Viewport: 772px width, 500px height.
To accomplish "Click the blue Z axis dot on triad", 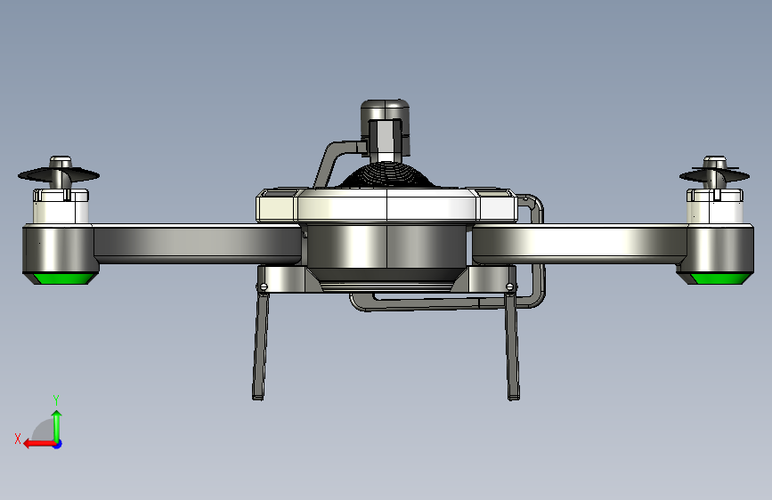I will (58, 444).
